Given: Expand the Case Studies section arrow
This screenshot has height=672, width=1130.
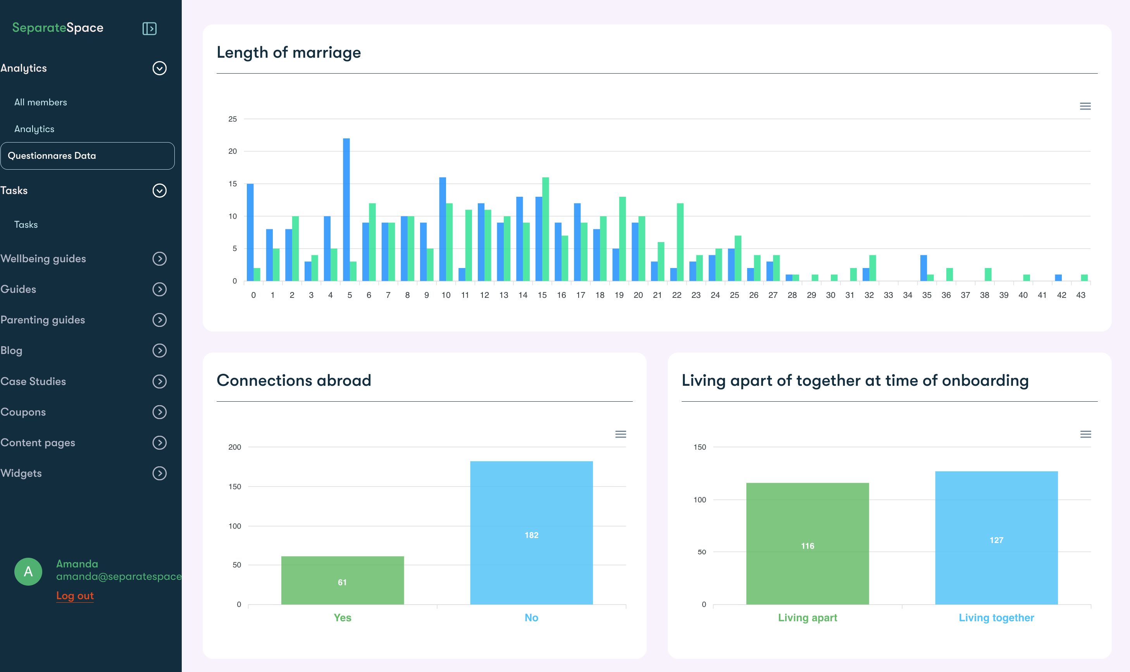Looking at the screenshot, I should [x=160, y=381].
